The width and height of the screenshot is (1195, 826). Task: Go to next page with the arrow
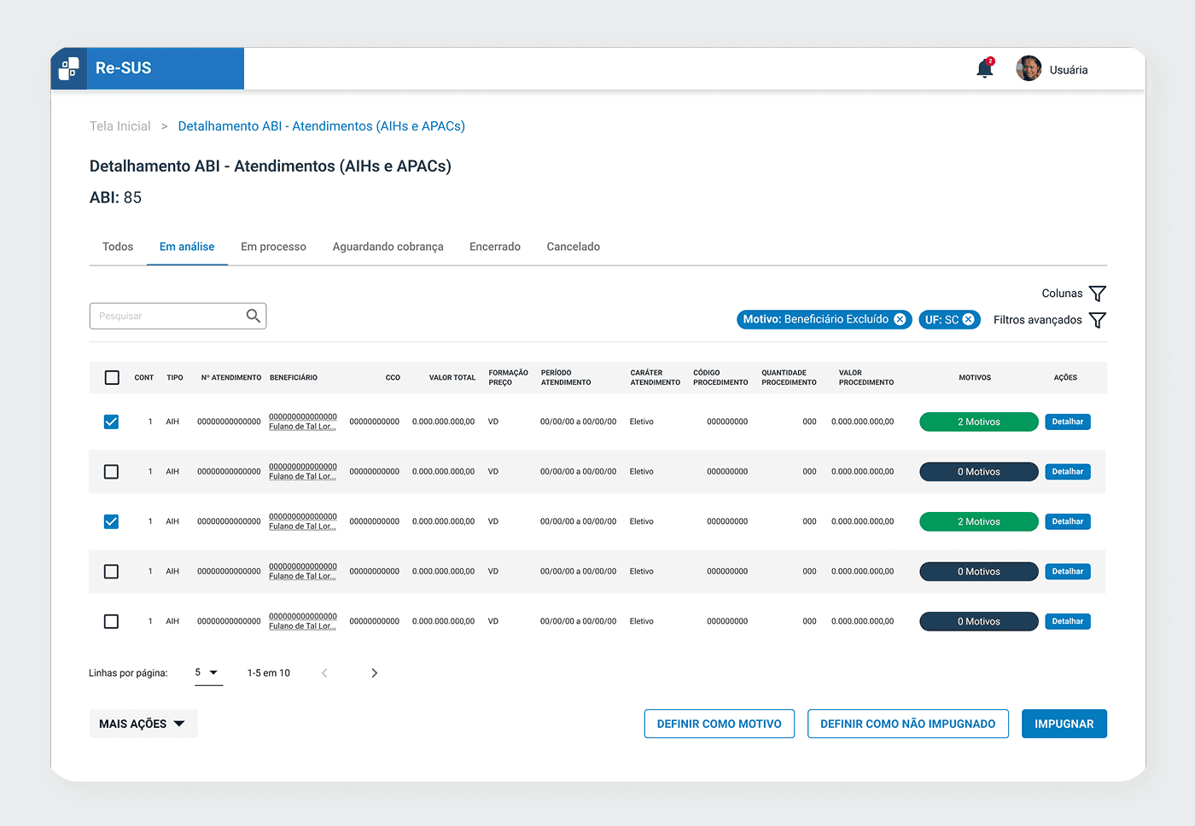click(374, 672)
